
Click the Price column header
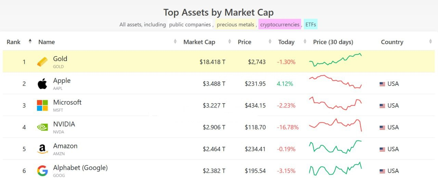pos(244,42)
